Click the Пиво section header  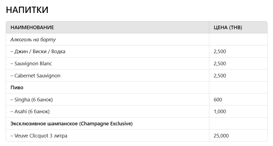17,88
